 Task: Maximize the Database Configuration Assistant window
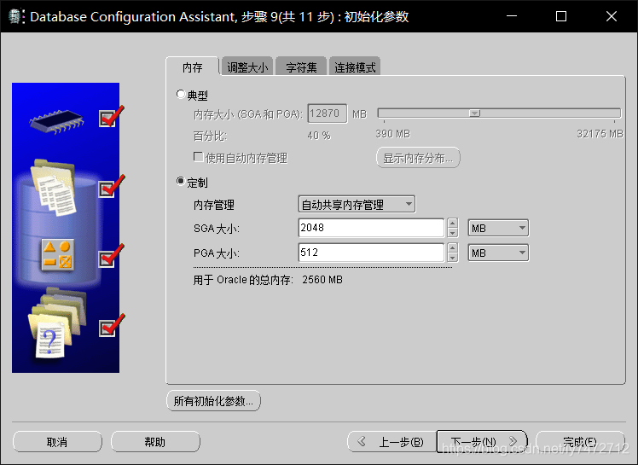561,16
